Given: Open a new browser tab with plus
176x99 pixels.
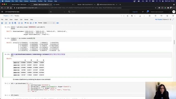Looking at the screenshot, I should click(x=120, y=5).
